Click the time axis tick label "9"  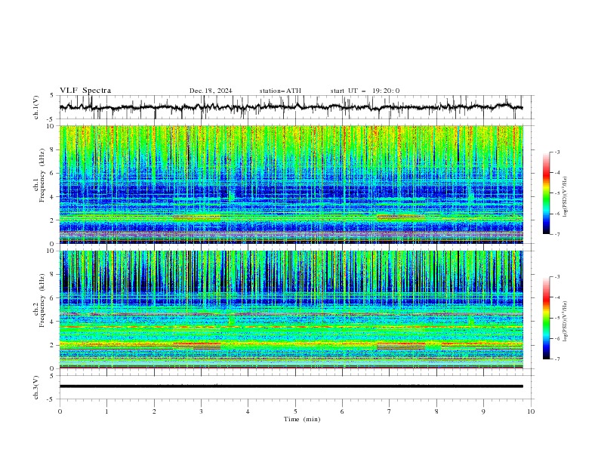pyautogui.click(x=483, y=411)
